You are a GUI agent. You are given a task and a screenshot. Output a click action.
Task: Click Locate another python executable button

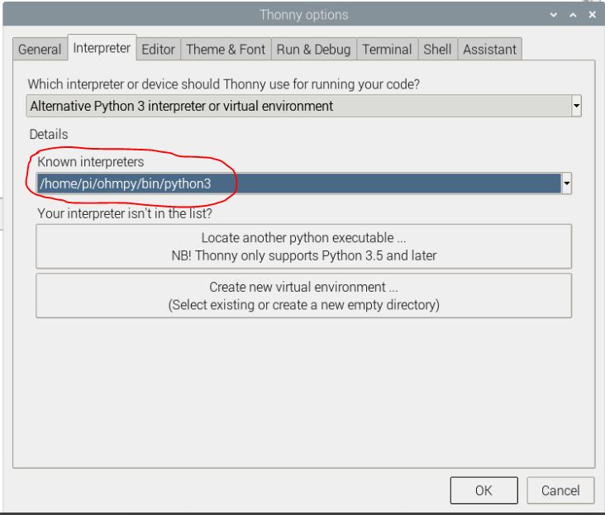coord(303,246)
